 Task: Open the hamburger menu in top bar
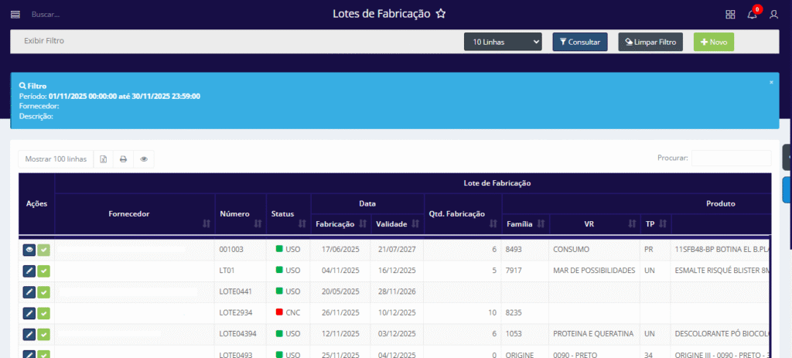[x=15, y=14]
